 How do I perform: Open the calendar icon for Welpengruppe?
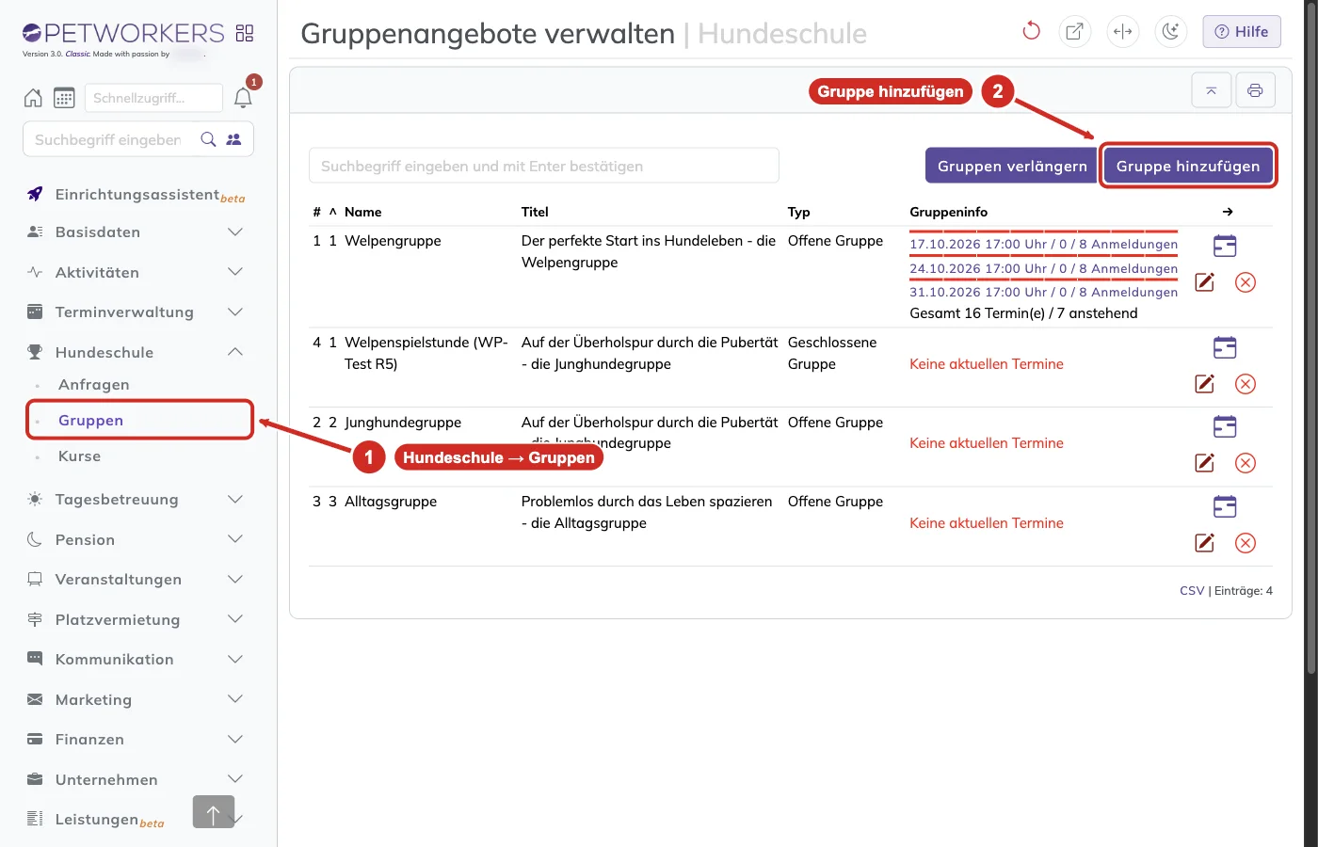(x=1225, y=246)
